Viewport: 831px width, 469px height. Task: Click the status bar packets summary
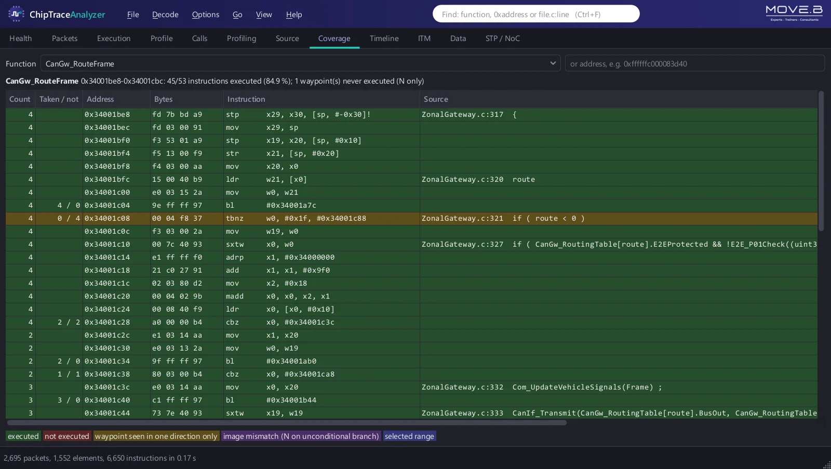point(100,458)
